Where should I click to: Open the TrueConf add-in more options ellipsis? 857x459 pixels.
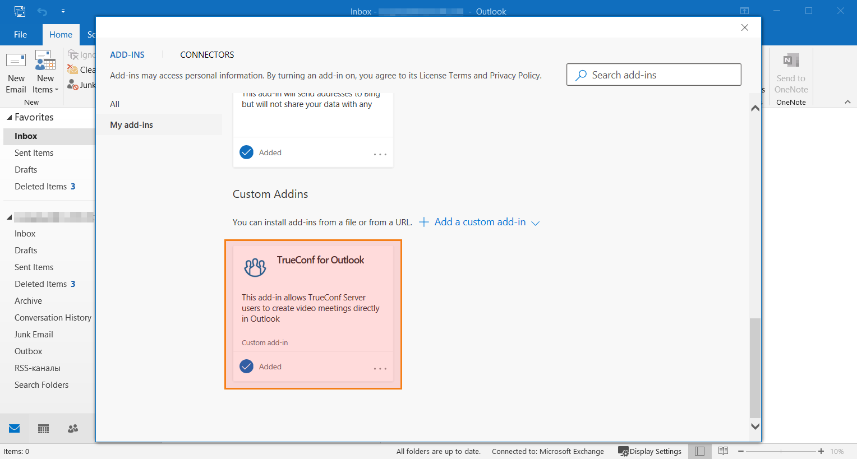click(380, 368)
